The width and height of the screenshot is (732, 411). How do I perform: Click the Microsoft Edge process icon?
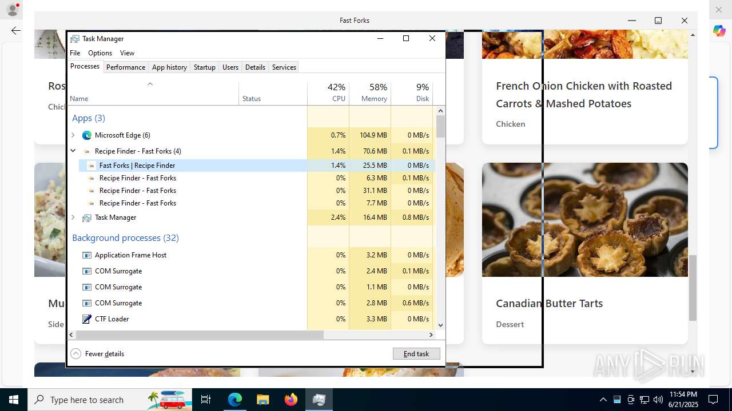coord(87,135)
